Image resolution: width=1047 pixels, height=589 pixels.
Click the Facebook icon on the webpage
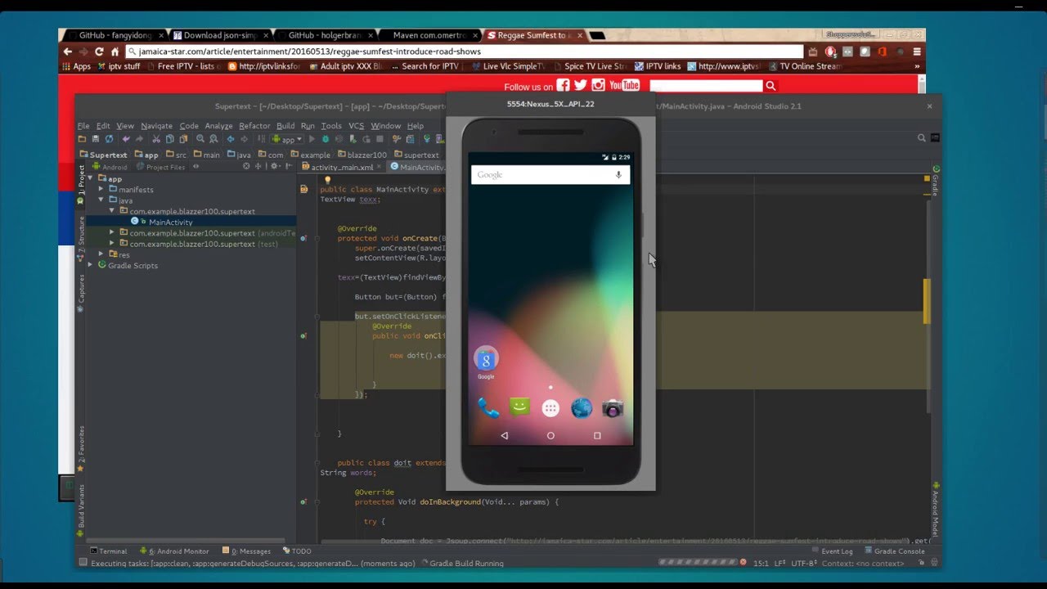point(563,85)
